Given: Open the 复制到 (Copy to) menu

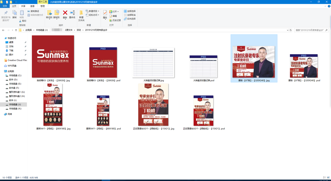Looking at the screenshot, I should pyautogui.click(x=56, y=14).
